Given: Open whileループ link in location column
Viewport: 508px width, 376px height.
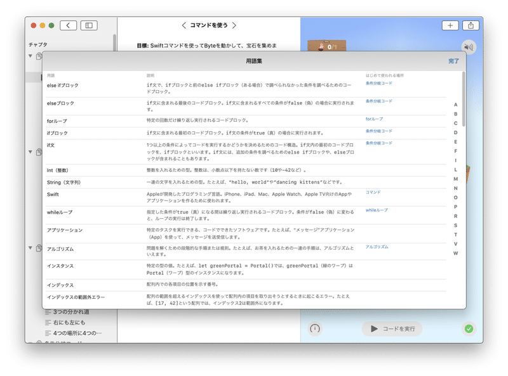Looking at the screenshot, I should 377,210.
